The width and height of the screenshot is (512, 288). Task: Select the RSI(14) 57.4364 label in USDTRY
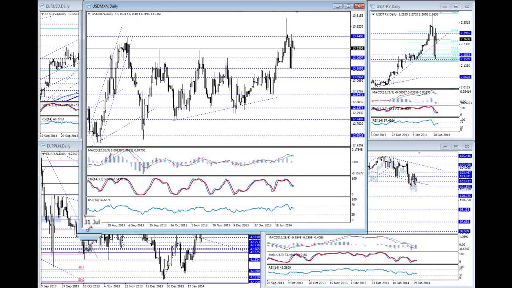pyautogui.click(x=383, y=120)
